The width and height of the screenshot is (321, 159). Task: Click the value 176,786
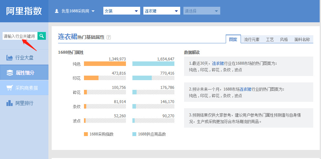pos(167,88)
